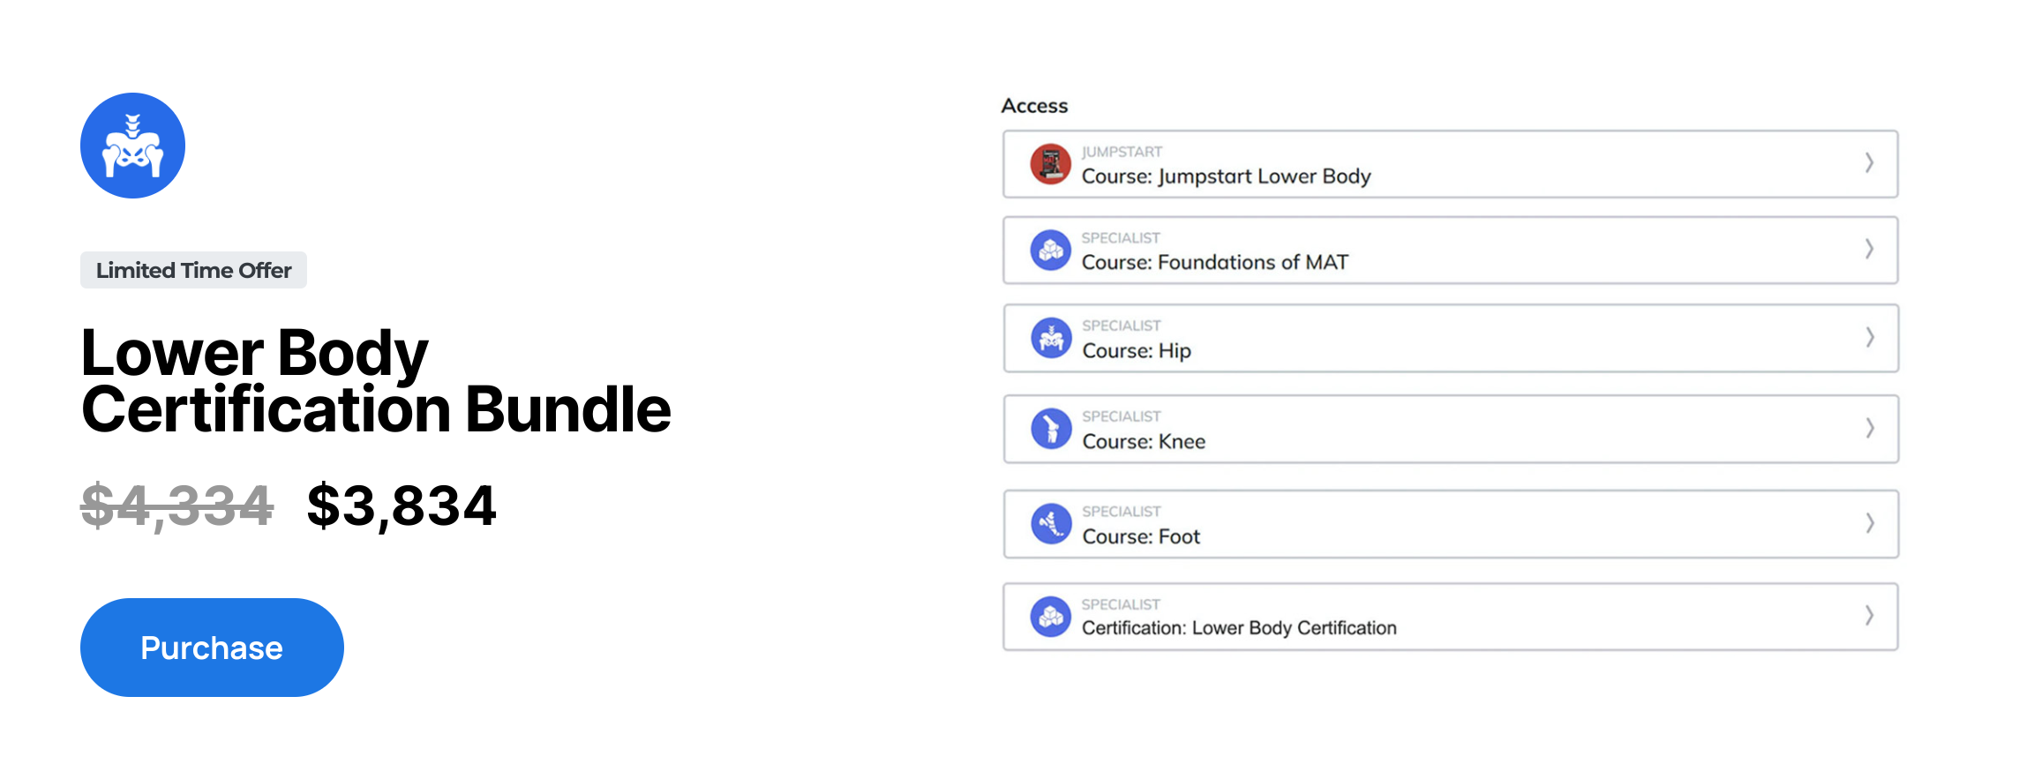Expand the Course: Foot chevron arrow
The width and height of the screenshot is (2019, 764).
1870,523
